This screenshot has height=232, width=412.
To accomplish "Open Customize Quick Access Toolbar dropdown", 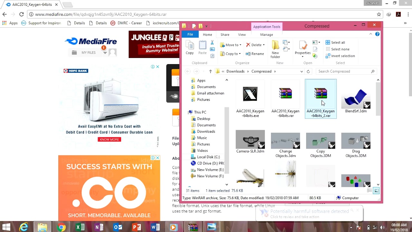I will pyautogui.click(x=206, y=26).
